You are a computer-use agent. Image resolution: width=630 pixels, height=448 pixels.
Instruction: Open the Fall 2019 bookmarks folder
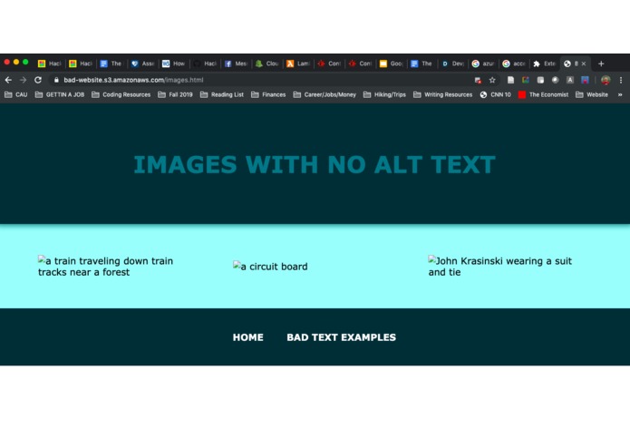175,95
